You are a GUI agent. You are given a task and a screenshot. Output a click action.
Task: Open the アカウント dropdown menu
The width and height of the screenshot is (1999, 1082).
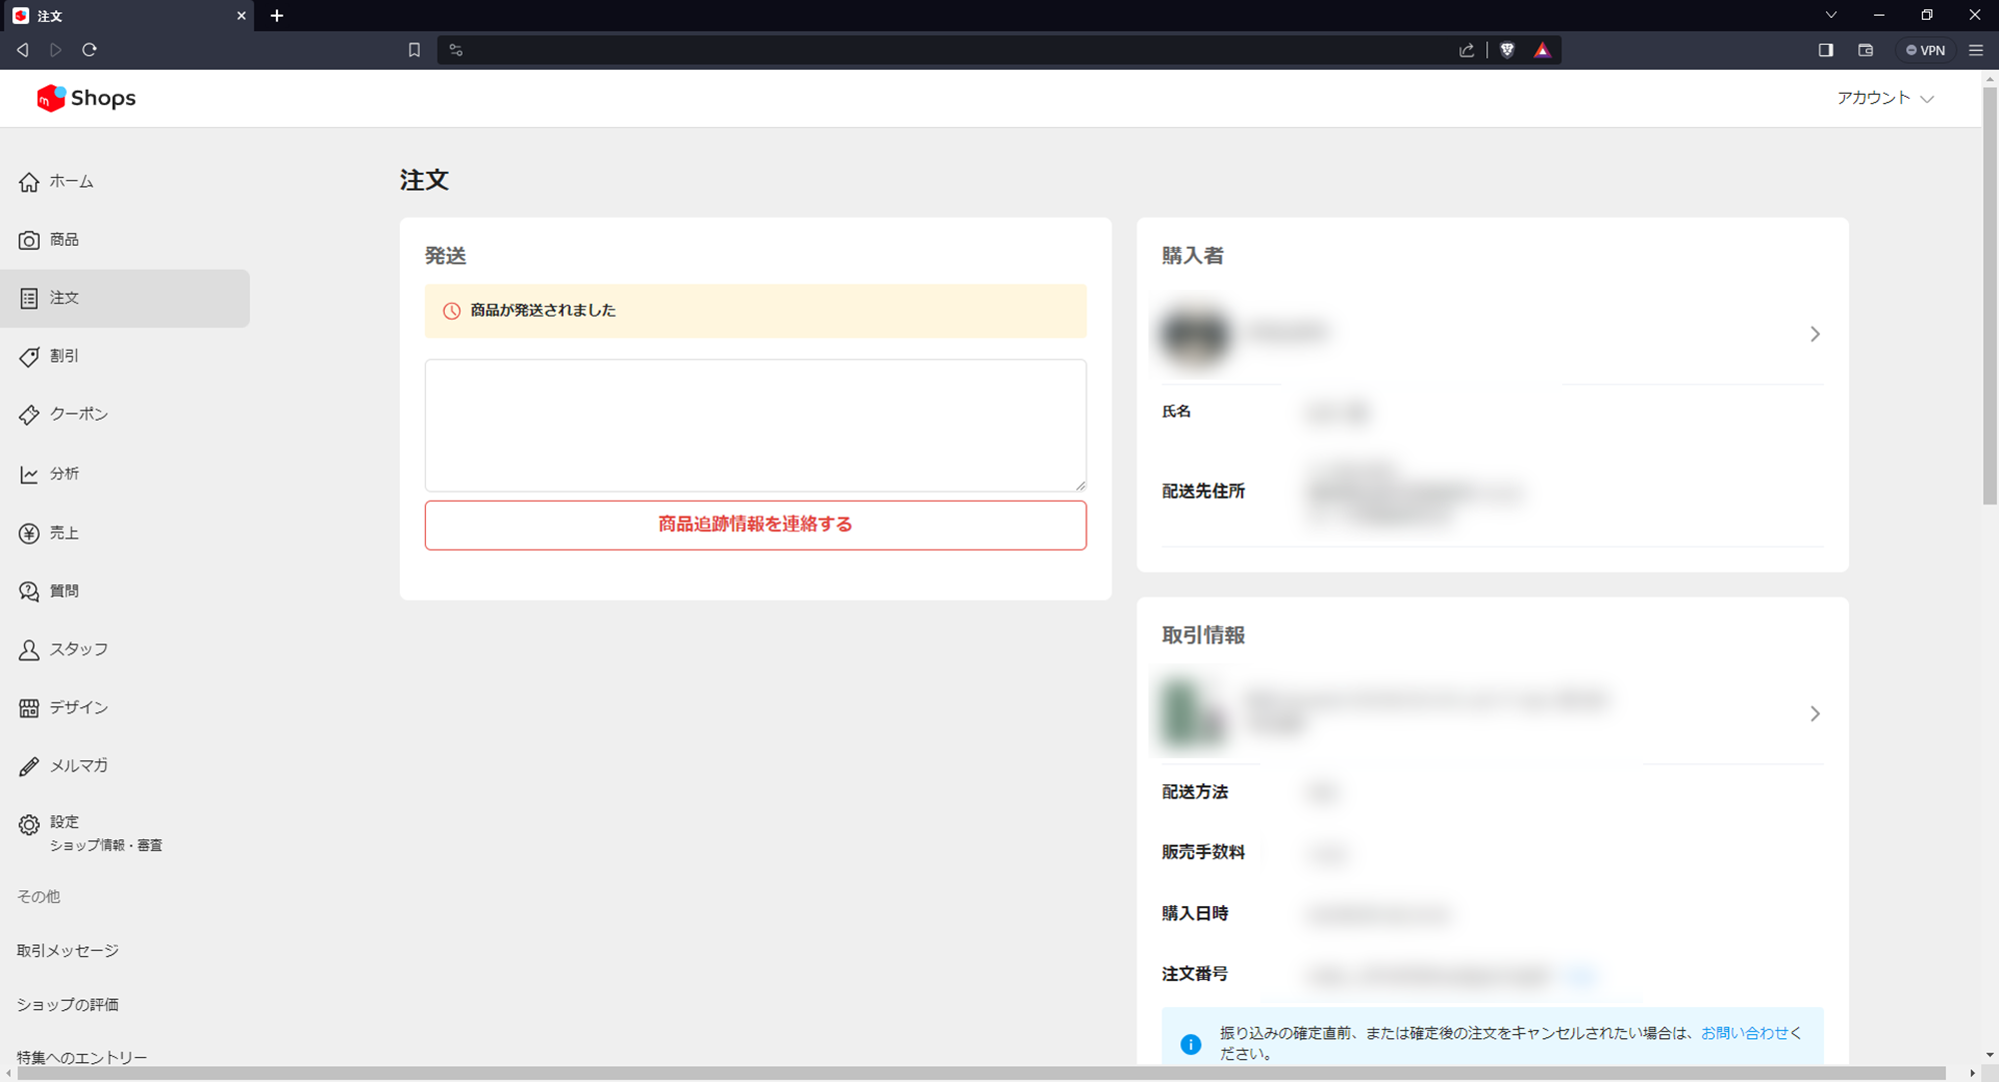click(x=1885, y=98)
